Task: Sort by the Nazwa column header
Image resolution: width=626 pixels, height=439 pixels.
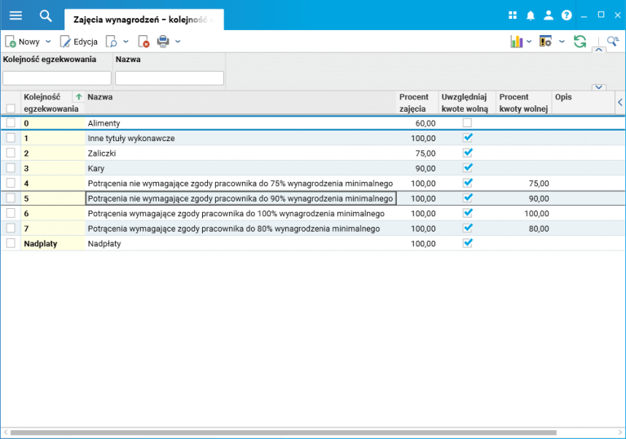Action: click(x=100, y=97)
